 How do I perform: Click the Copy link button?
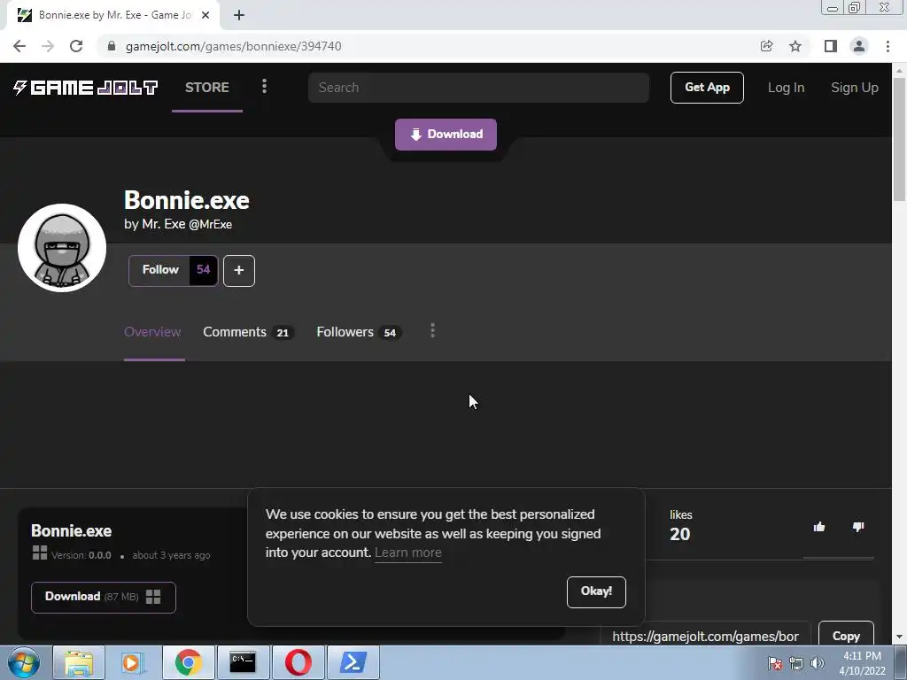pyautogui.click(x=846, y=636)
